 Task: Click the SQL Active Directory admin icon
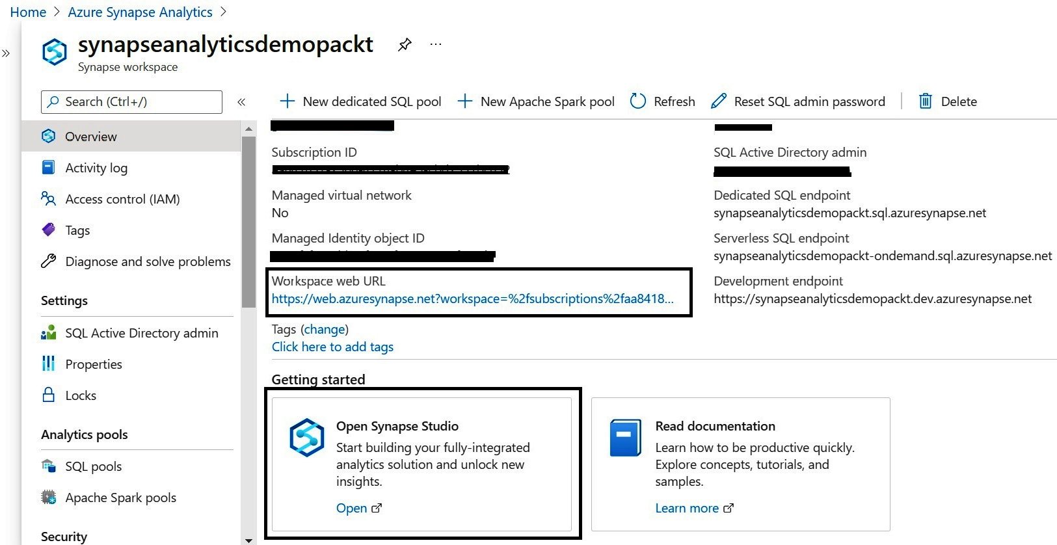coord(49,332)
